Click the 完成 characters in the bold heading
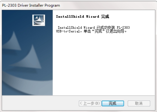The image size is (157, 112). [x=105, y=17]
